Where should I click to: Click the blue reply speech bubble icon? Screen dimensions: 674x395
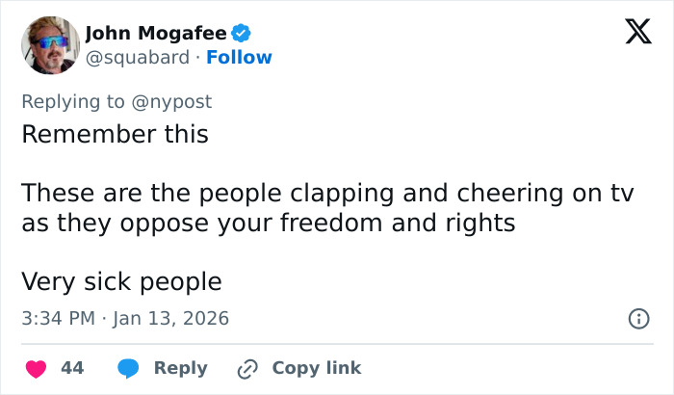point(128,368)
